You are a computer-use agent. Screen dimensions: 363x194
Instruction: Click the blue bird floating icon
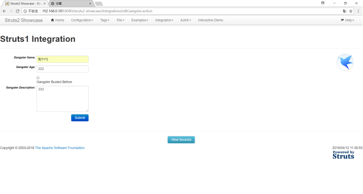point(345,62)
